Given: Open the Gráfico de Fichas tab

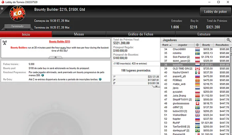Looking at the screenshot, I should (141, 34).
